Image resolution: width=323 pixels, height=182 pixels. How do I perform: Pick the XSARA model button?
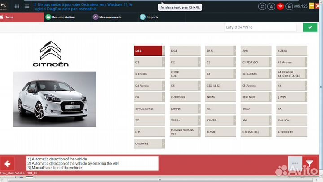pyautogui.click(x=185, y=120)
